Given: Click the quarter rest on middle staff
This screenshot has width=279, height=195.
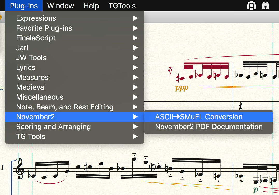Looking at the screenshot, I should click(x=241, y=106).
